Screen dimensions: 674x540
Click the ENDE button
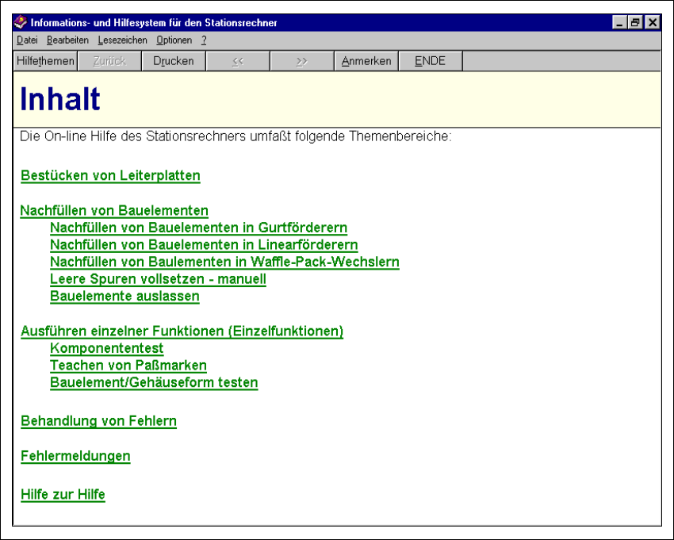point(431,61)
